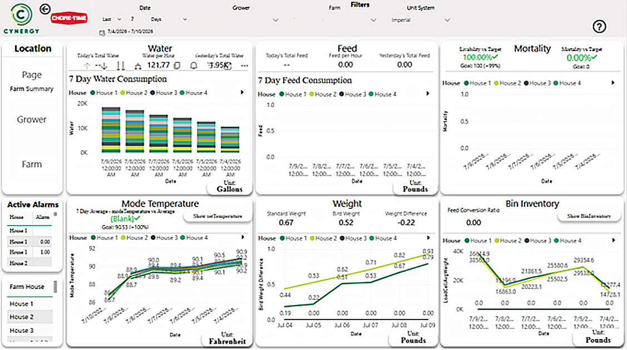
Task: Expand the Bin Inventory legend arrow
Action: pos(614,240)
